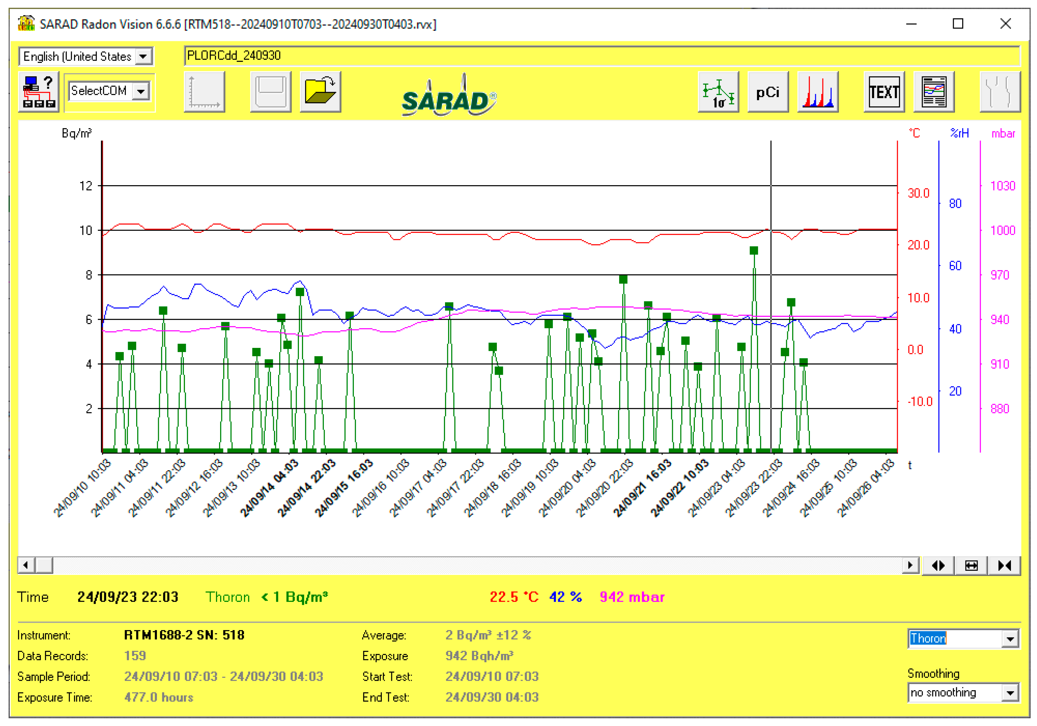Click the disabled chart axes icon

(204, 92)
